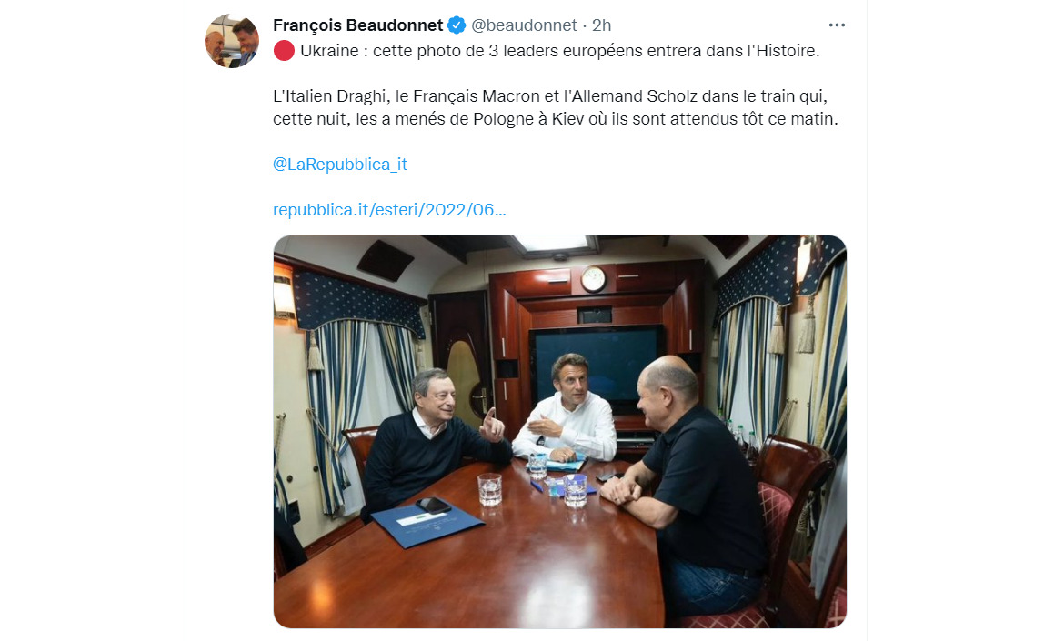Click the blue verified badge
1064x641 pixels.
click(x=457, y=25)
